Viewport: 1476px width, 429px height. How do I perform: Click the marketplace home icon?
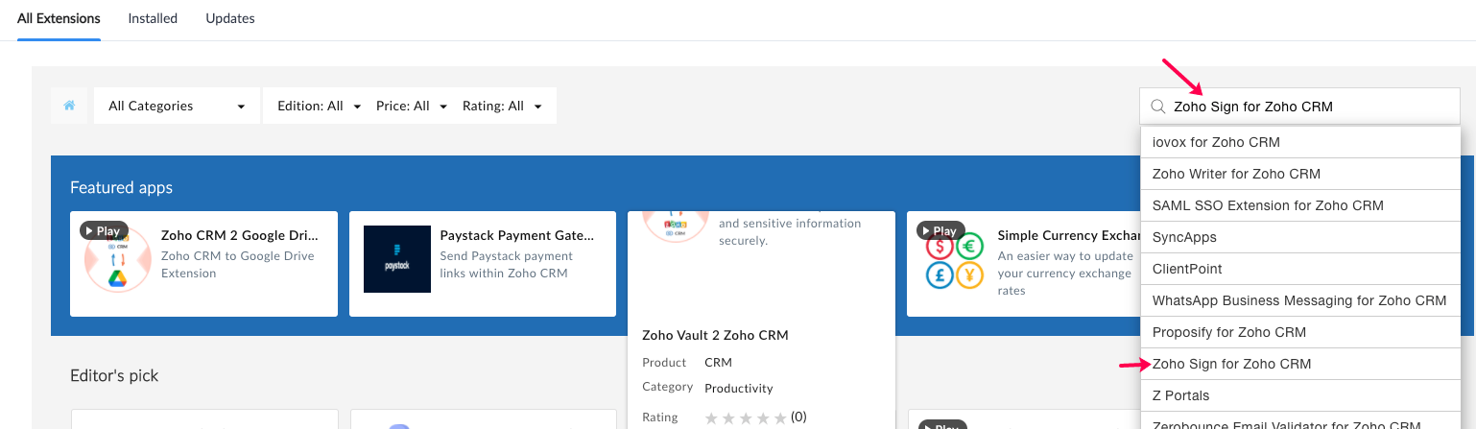[70, 106]
